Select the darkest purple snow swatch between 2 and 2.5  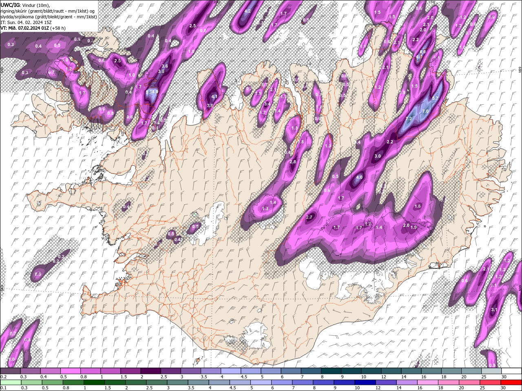(150, 371)
